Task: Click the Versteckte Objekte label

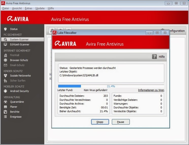Action: (x=125, y=111)
